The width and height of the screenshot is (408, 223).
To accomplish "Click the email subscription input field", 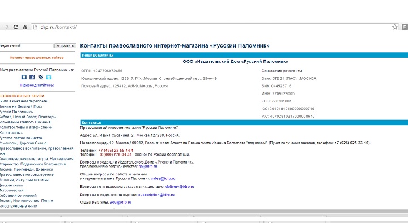I will click(26, 46).
